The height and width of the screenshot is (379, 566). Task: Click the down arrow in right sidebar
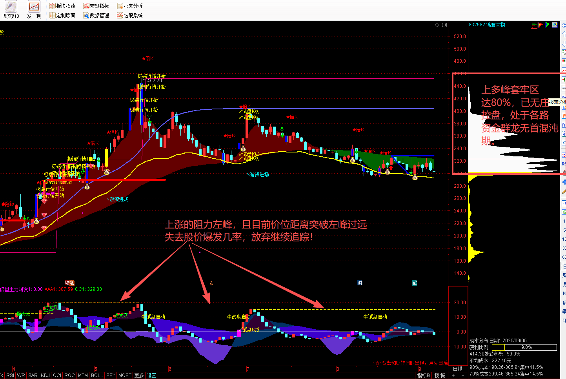pyautogui.click(x=564, y=43)
